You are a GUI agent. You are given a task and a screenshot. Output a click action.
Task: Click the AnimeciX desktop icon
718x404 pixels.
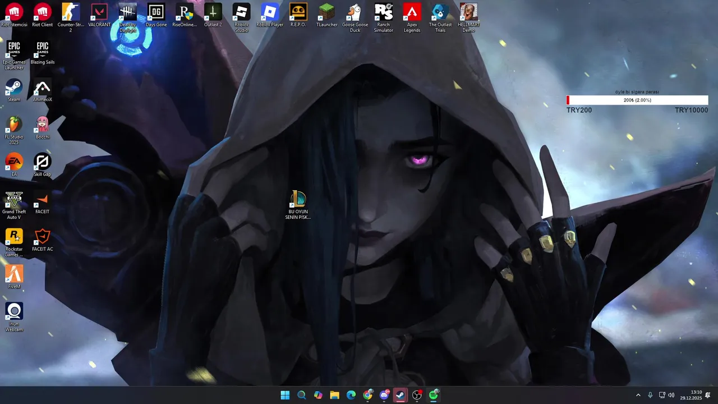pyautogui.click(x=43, y=90)
